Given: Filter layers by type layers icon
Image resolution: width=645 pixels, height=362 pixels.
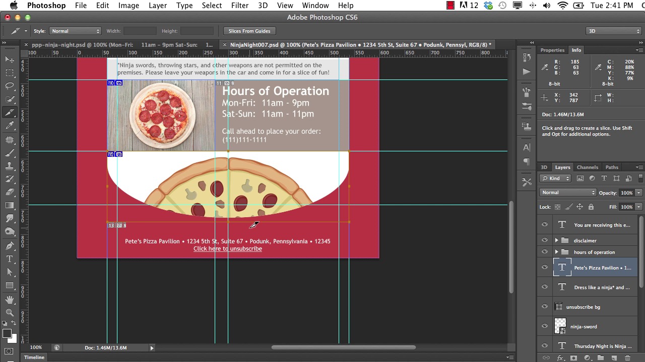Looking at the screenshot, I should click(604, 178).
